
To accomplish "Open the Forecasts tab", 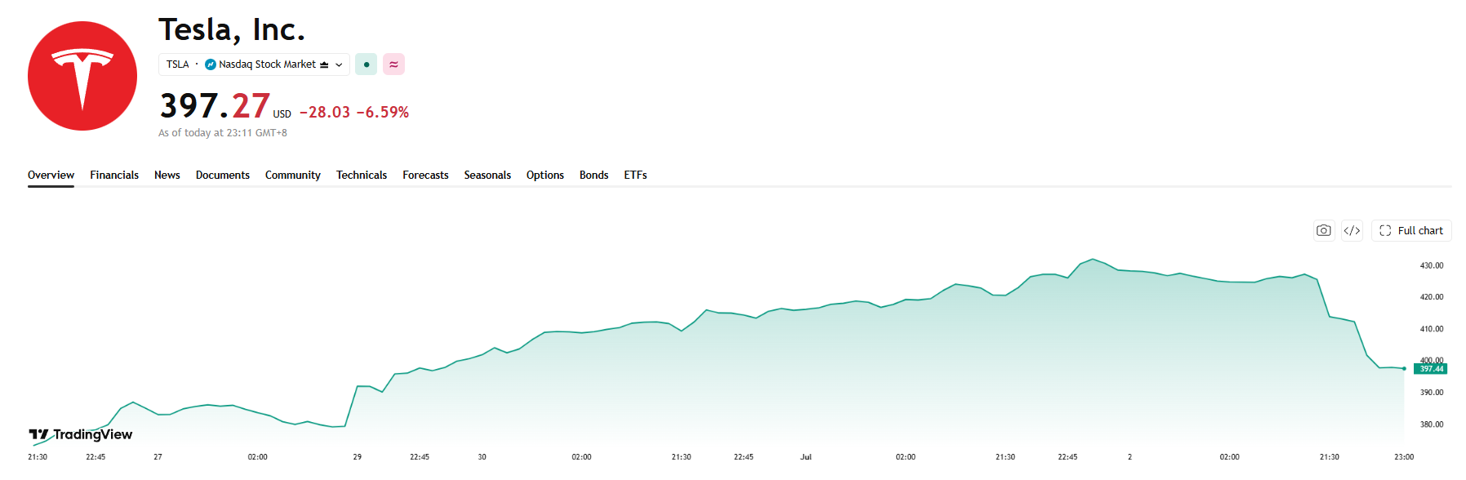I will click(x=425, y=176).
